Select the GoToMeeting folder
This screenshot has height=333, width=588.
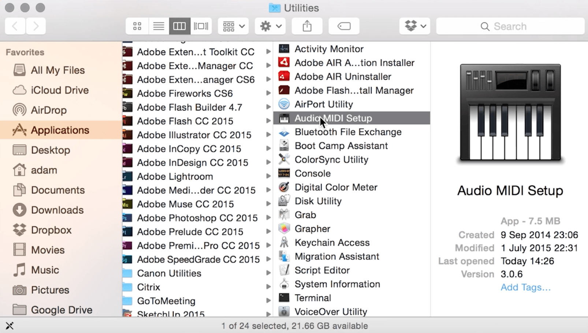(x=198, y=301)
